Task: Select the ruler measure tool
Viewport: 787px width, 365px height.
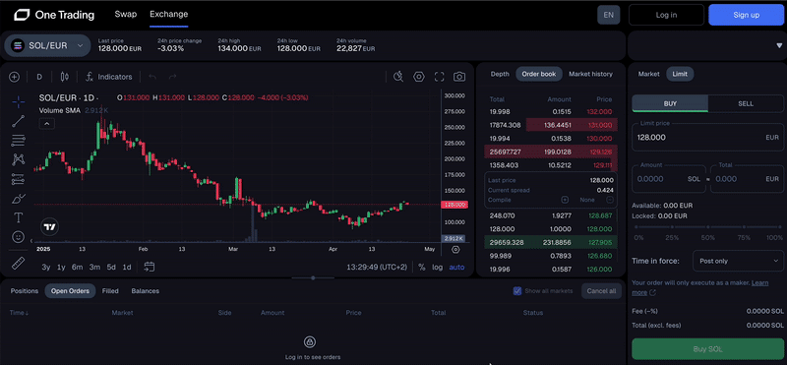Action: pyautogui.click(x=18, y=263)
